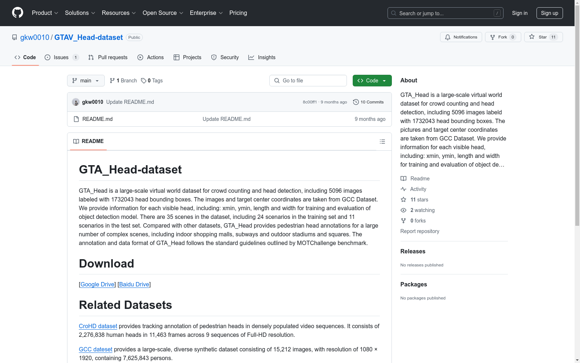580x363 pixels.
Task: Star the repository with Star button
Action: [543, 37]
